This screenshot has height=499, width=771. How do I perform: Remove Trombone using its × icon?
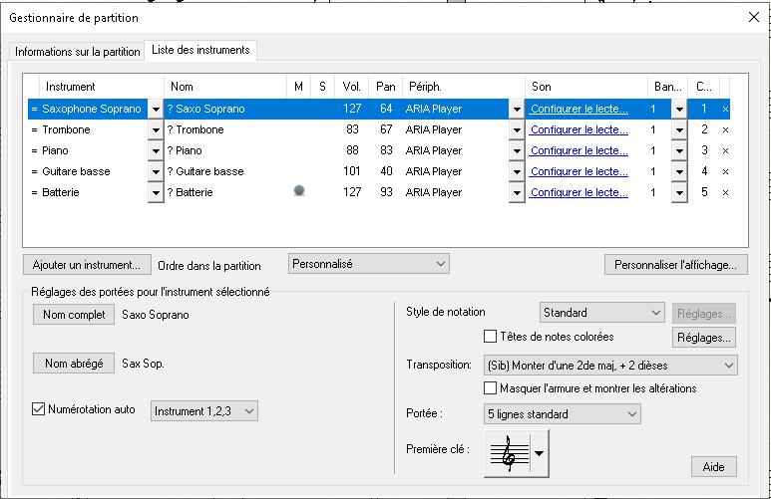tap(725, 130)
